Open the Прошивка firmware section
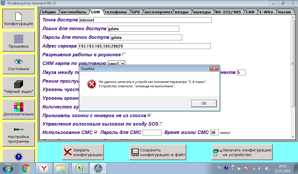This screenshot has height=174, width=298. pos(18,41)
